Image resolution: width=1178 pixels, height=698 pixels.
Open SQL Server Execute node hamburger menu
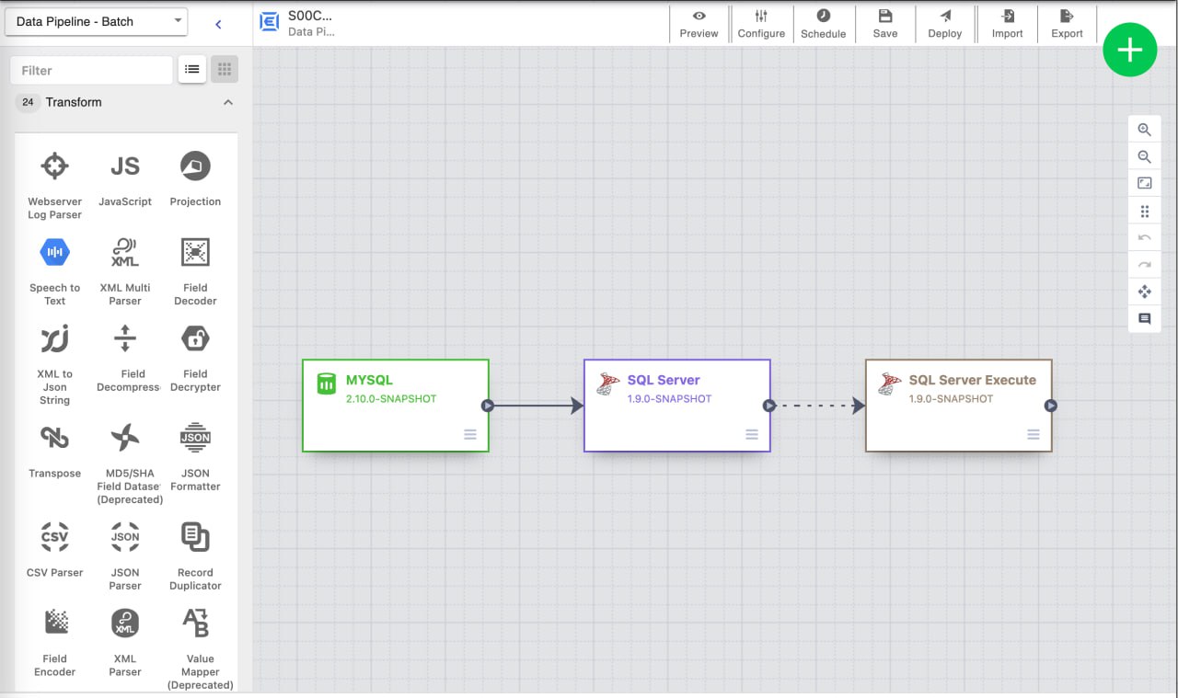pos(1034,434)
